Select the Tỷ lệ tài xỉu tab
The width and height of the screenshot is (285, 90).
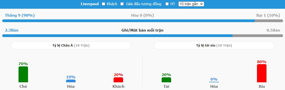pyautogui.click(x=214, y=45)
